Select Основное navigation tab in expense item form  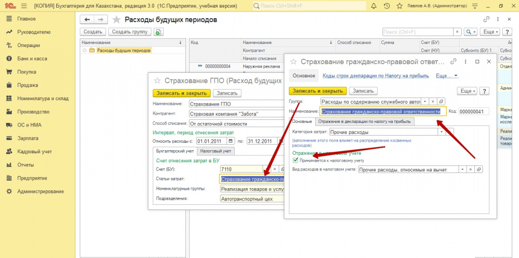click(x=304, y=76)
